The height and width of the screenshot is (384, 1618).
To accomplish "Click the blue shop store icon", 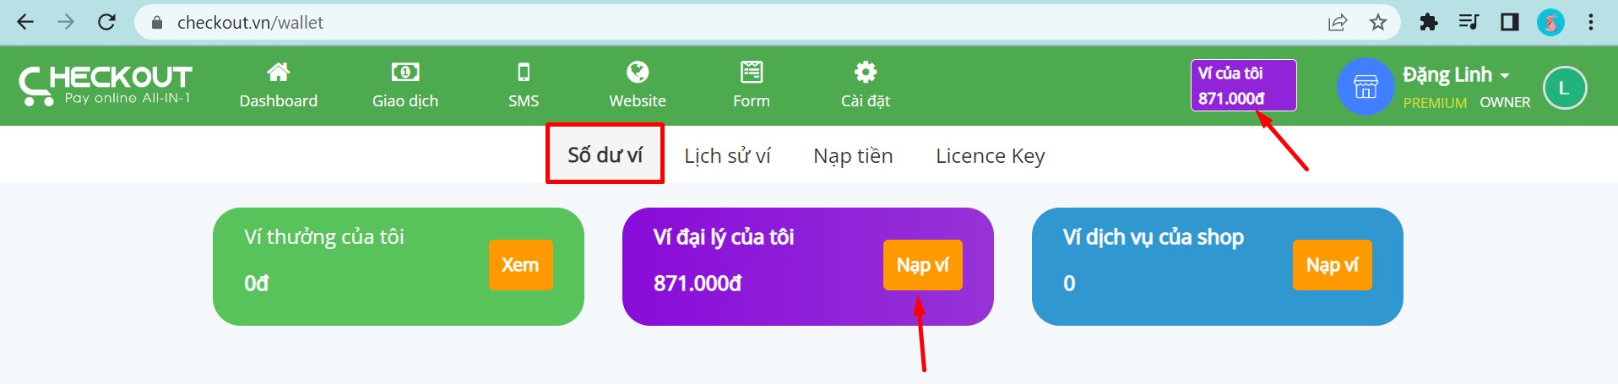I will 1366,87.
